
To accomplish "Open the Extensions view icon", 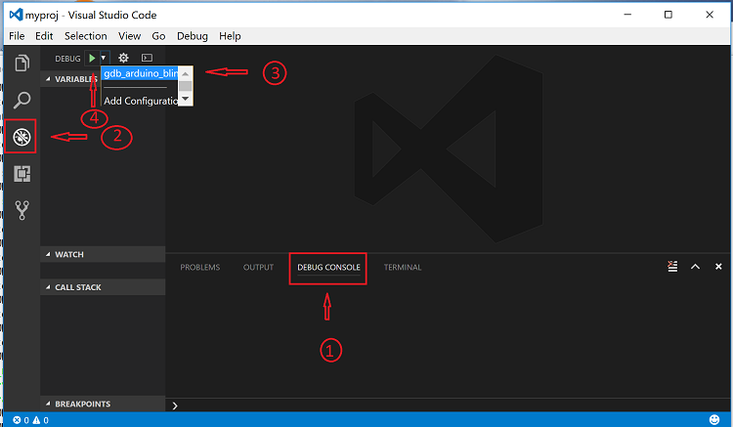I will tap(21, 174).
